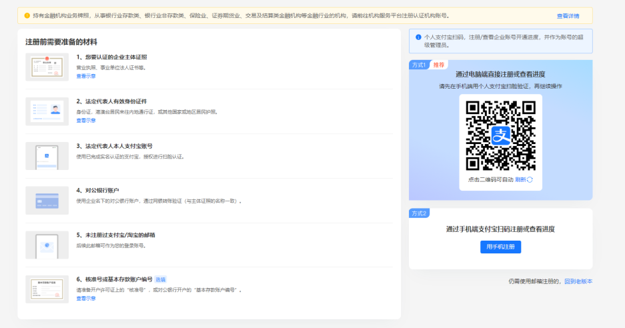Click the email envelope thumbnail image
Image resolution: width=625 pixels, height=328 pixels.
(47, 245)
